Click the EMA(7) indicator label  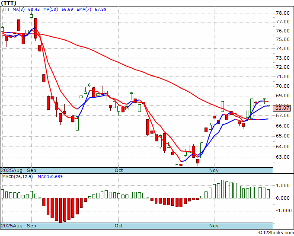point(84,9)
